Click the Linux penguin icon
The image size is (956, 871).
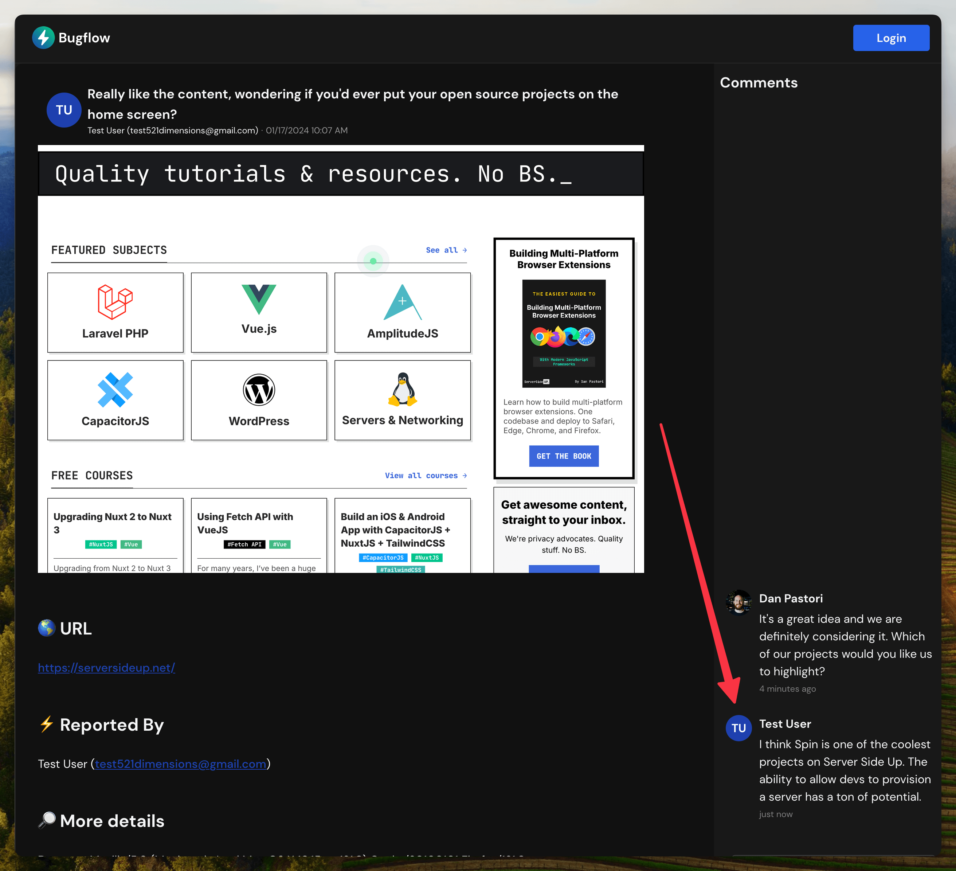coord(403,389)
